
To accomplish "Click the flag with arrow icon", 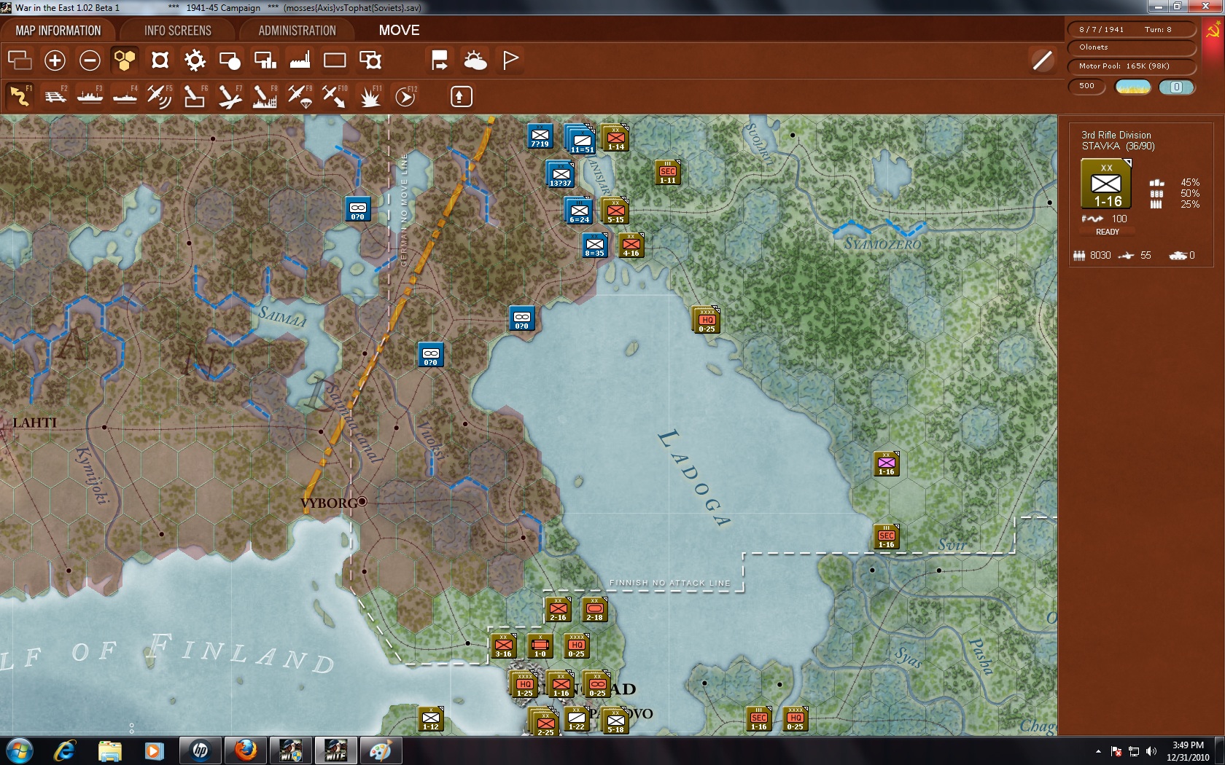I will [440, 60].
